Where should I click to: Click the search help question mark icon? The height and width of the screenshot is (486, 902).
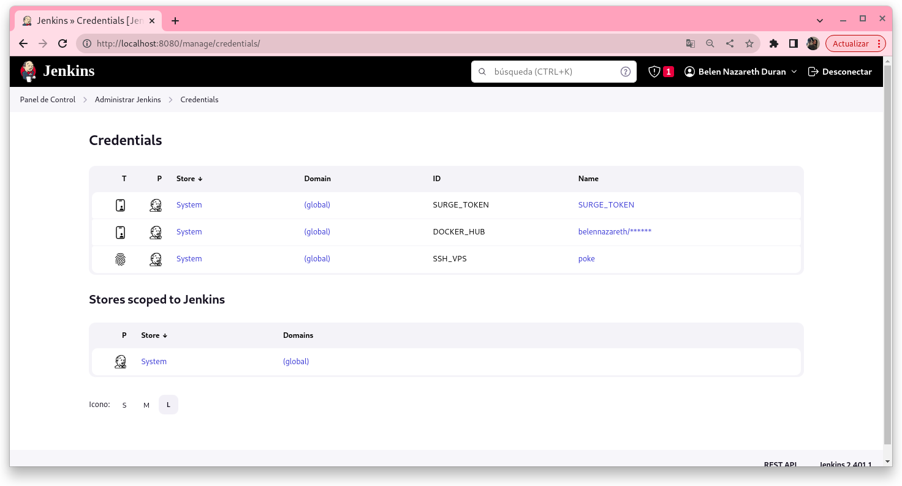[x=625, y=72]
